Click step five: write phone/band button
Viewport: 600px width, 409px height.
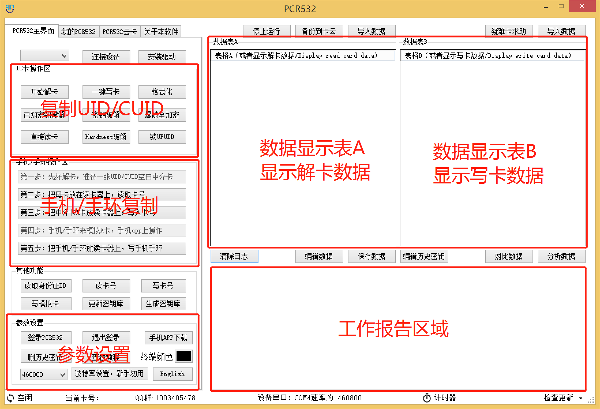[x=102, y=248]
